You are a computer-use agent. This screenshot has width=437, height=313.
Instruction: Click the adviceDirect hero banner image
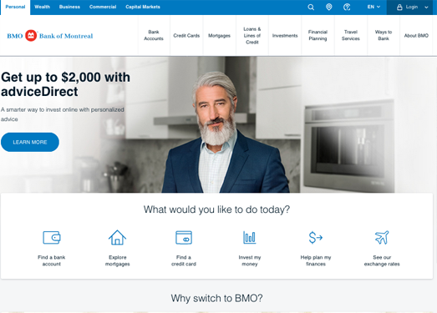(219, 124)
